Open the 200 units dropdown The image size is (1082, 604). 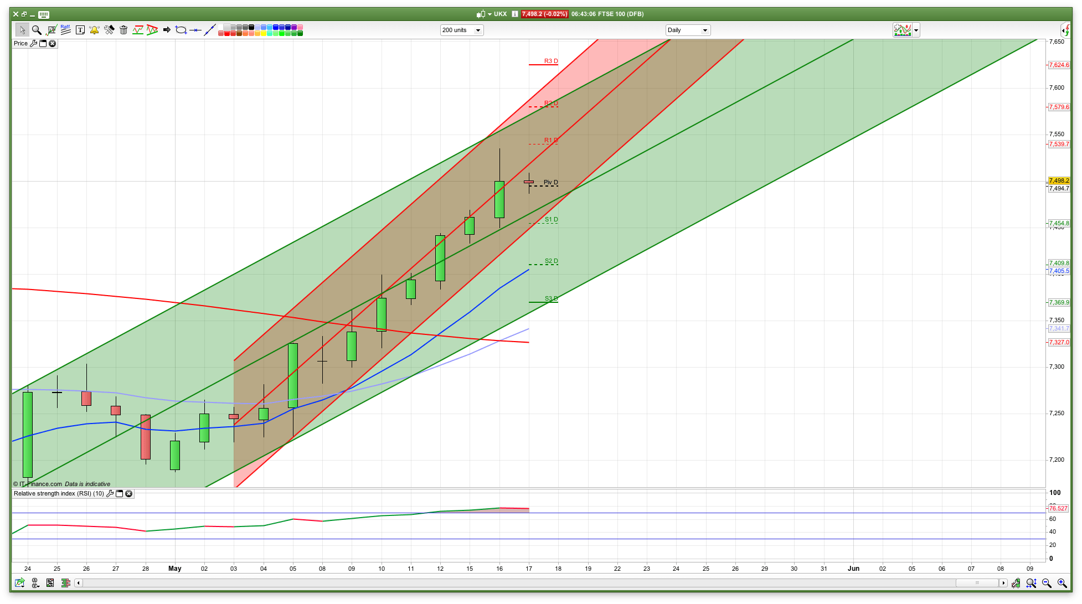(x=478, y=30)
